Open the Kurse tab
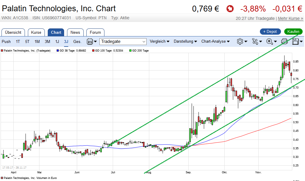The image size is (305, 181). click(x=36, y=32)
